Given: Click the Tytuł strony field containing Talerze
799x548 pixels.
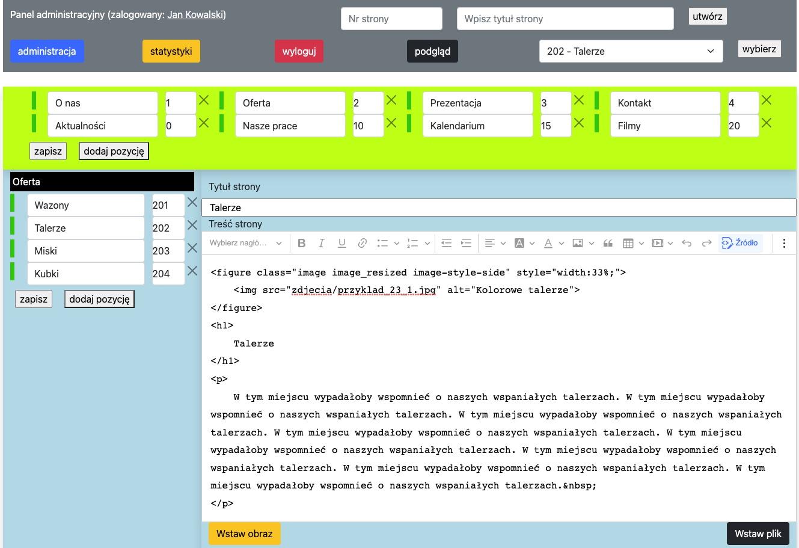Looking at the screenshot, I should (x=498, y=208).
